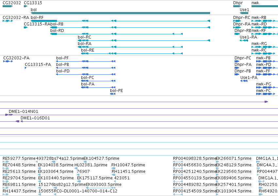The width and height of the screenshot is (278, 196).
Task: Click the RP004098328.5prime EST label
Action: click(195, 158)
